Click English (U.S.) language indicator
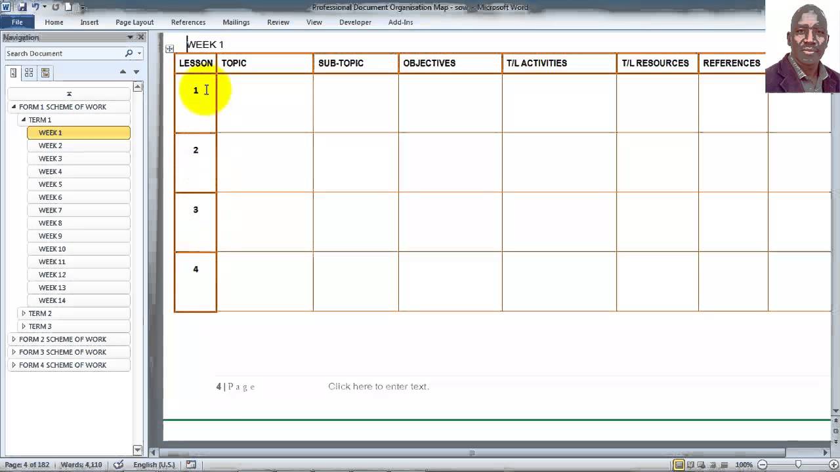Image resolution: width=840 pixels, height=472 pixels. (x=154, y=465)
